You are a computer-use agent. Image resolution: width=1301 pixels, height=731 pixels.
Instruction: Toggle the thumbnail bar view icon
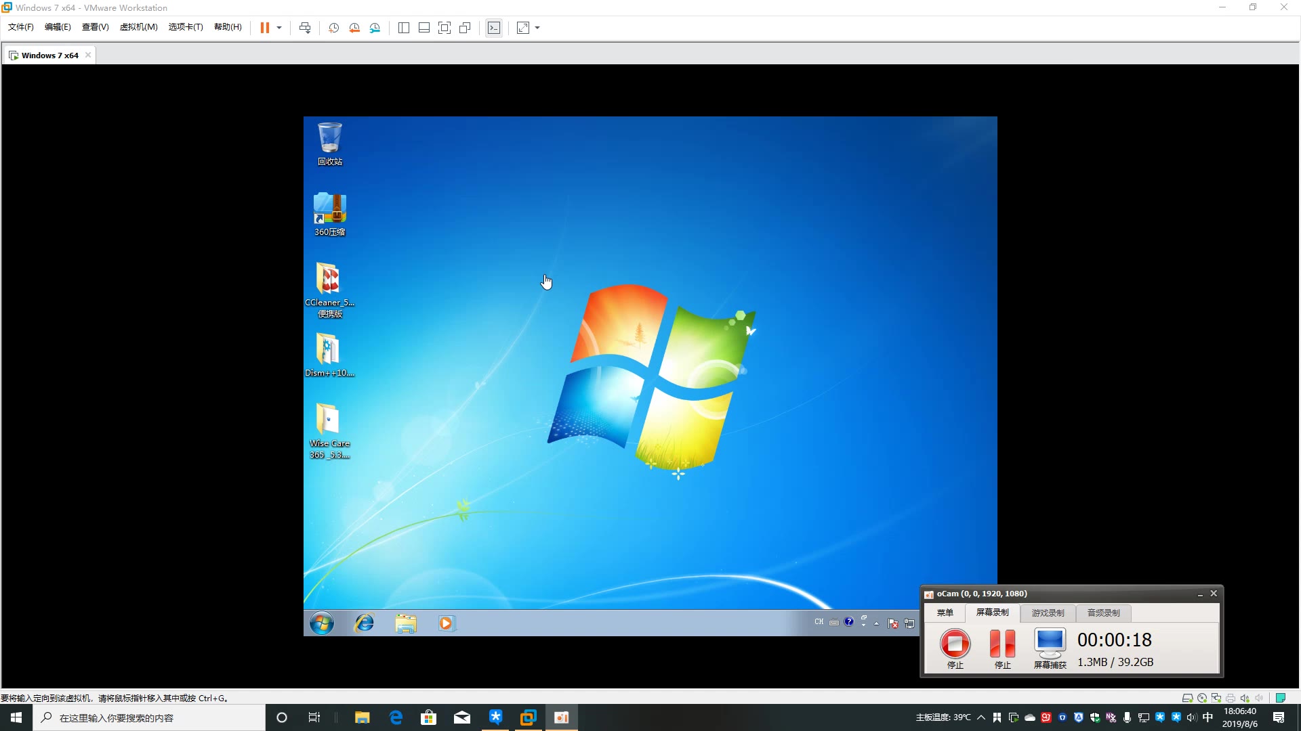(424, 28)
